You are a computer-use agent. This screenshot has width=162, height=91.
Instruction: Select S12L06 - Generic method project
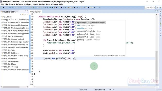(14, 39)
